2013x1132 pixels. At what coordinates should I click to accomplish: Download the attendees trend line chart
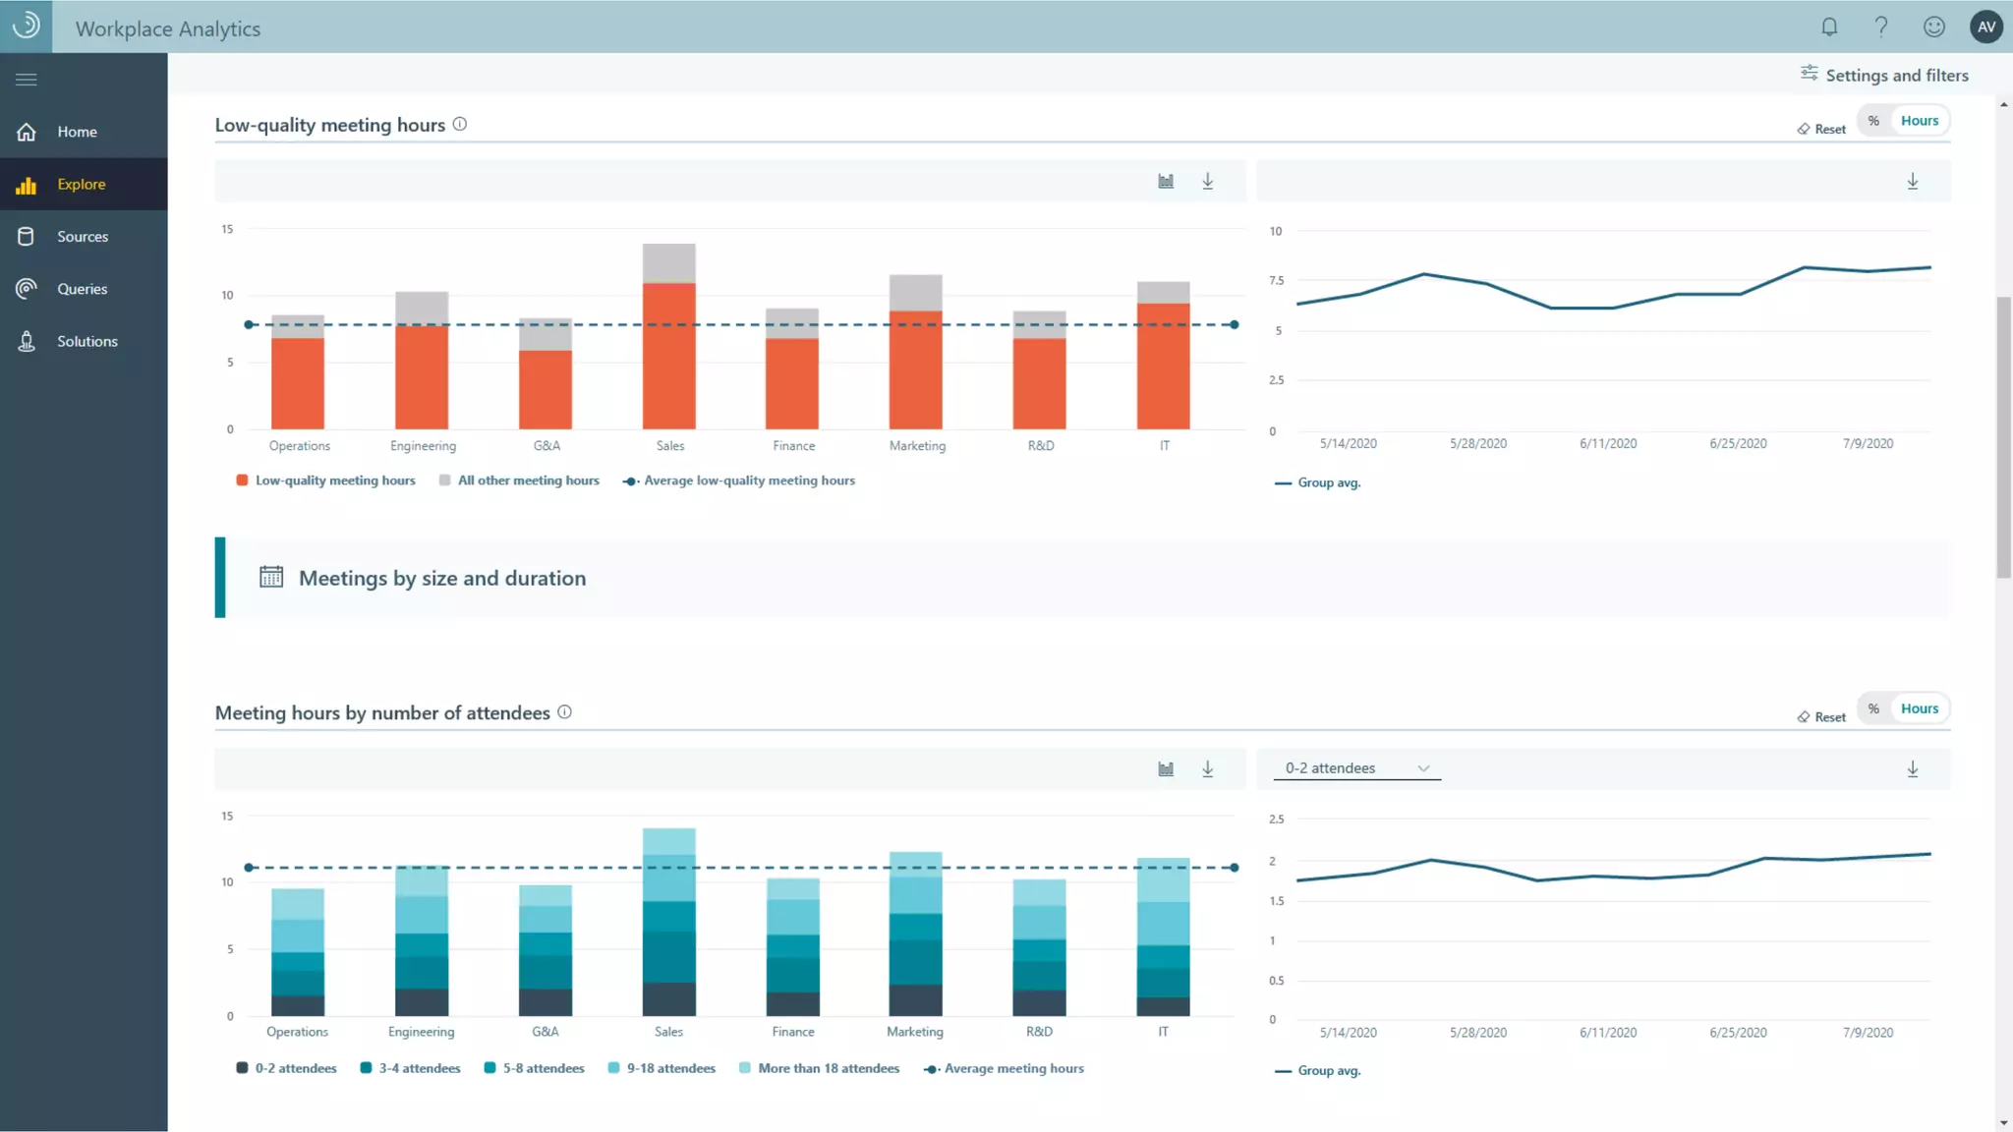coord(1912,768)
